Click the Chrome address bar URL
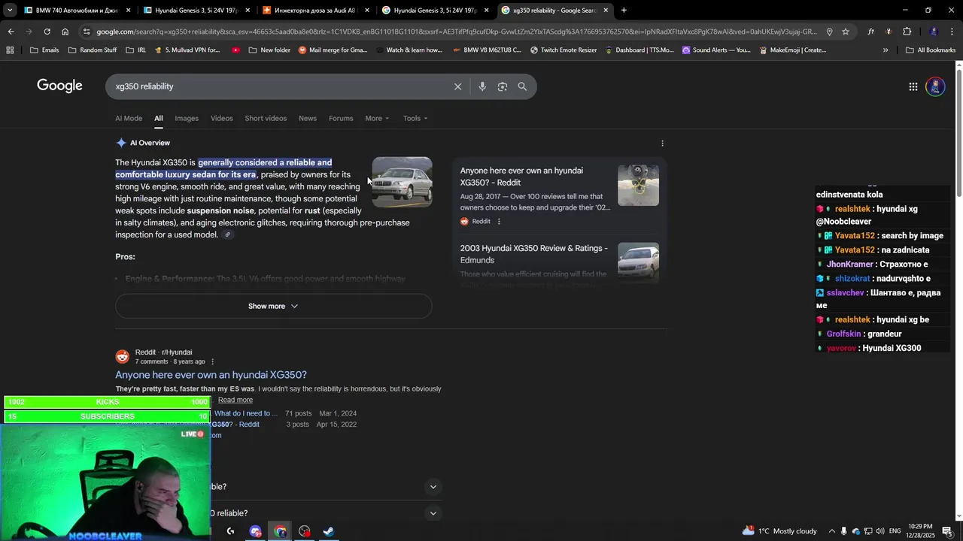This screenshot has width=963, height=541. tap(456, 32)
